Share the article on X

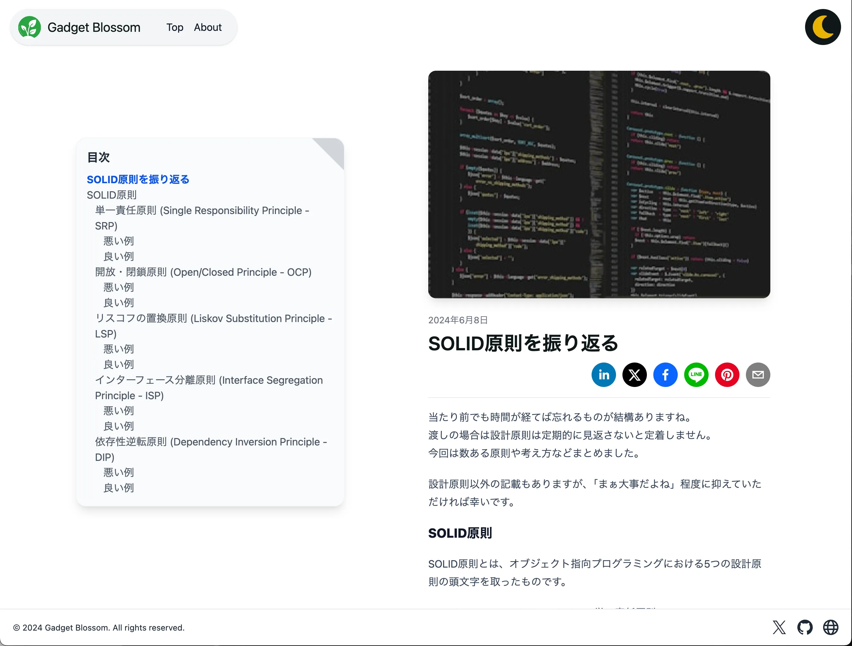tap(634, 374)
